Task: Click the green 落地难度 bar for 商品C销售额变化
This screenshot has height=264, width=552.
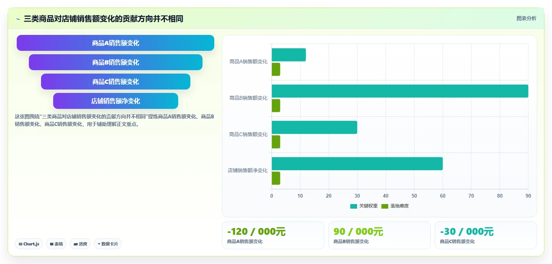Action: point(276,142)
